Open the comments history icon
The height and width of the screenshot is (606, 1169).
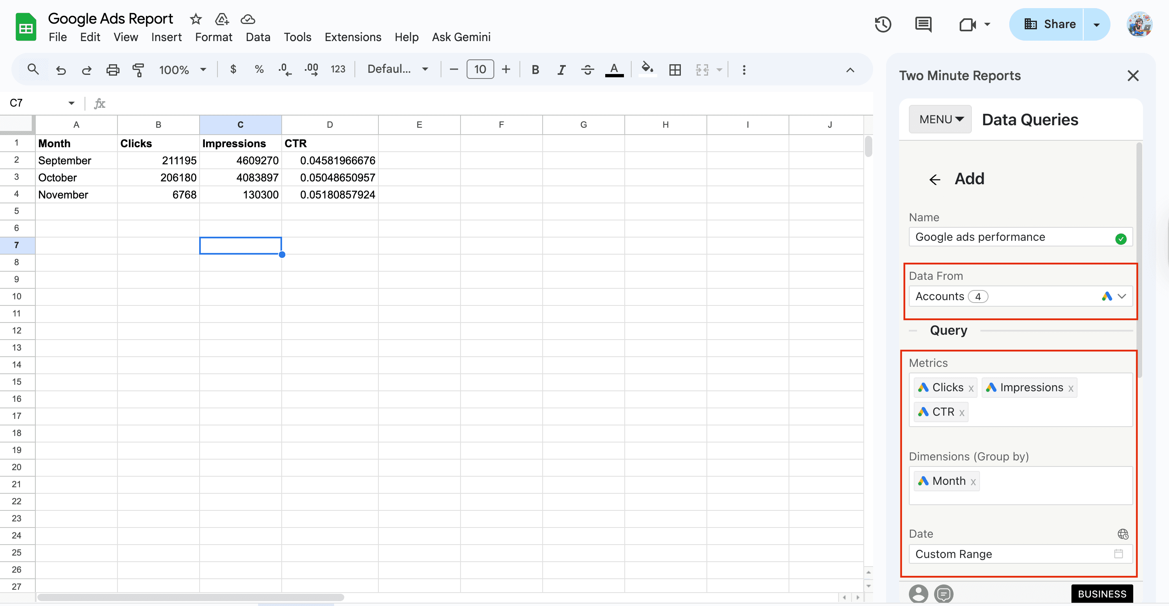923,24
